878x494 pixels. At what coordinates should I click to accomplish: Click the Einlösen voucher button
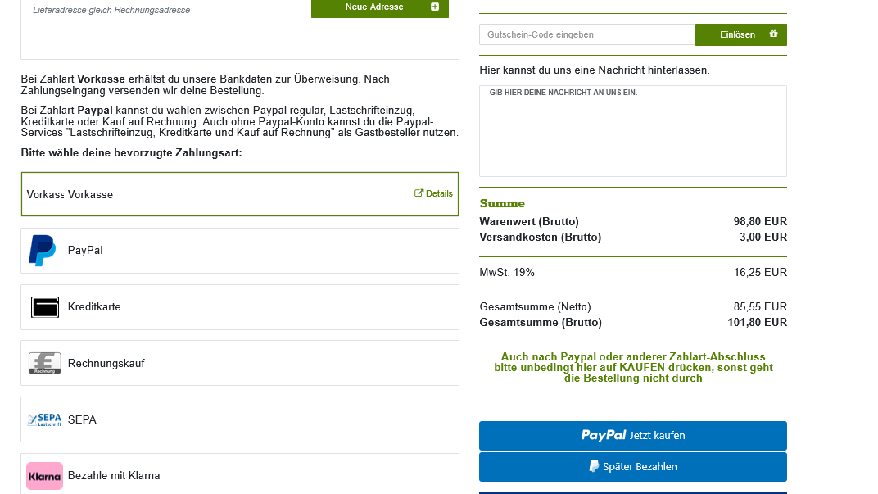pyautogui.click(x=740, y=34)
